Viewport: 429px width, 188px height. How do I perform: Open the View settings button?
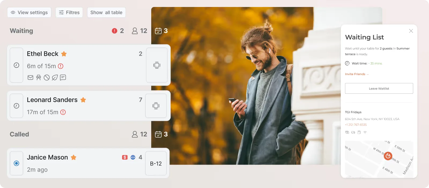[x=29, y=12]
